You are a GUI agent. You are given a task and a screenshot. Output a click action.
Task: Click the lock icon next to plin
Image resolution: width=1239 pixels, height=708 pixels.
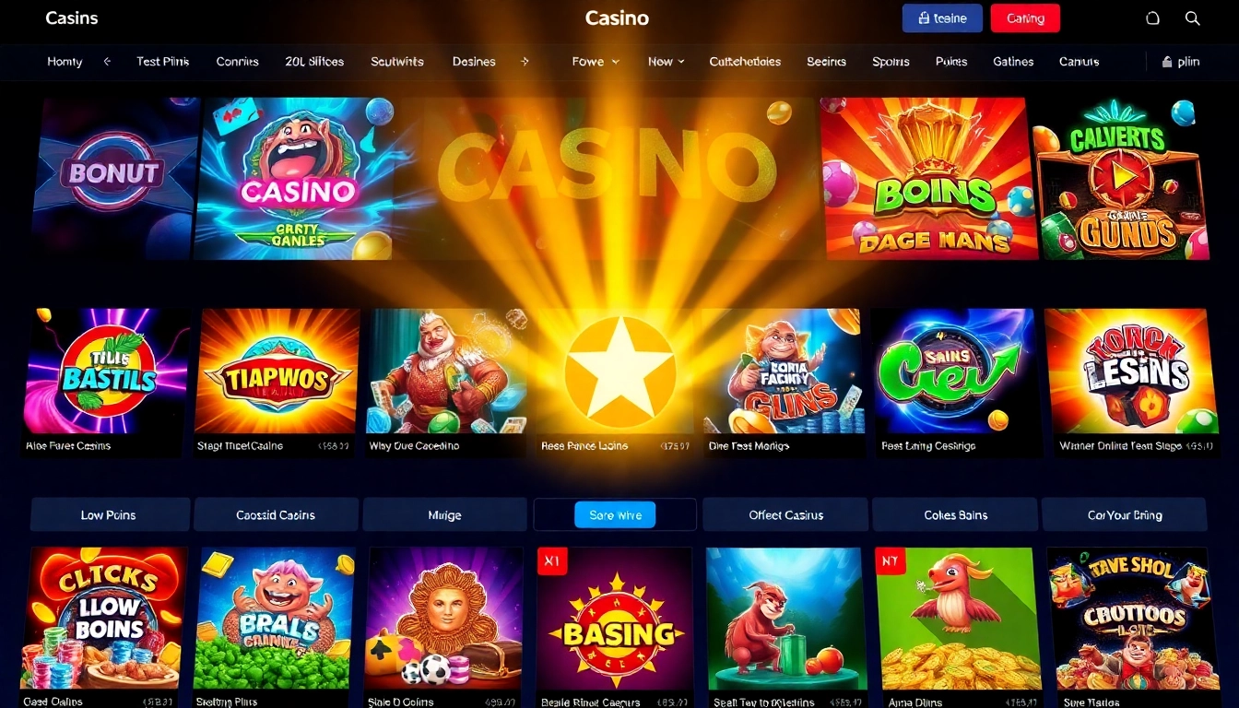tap(1167, 62)
